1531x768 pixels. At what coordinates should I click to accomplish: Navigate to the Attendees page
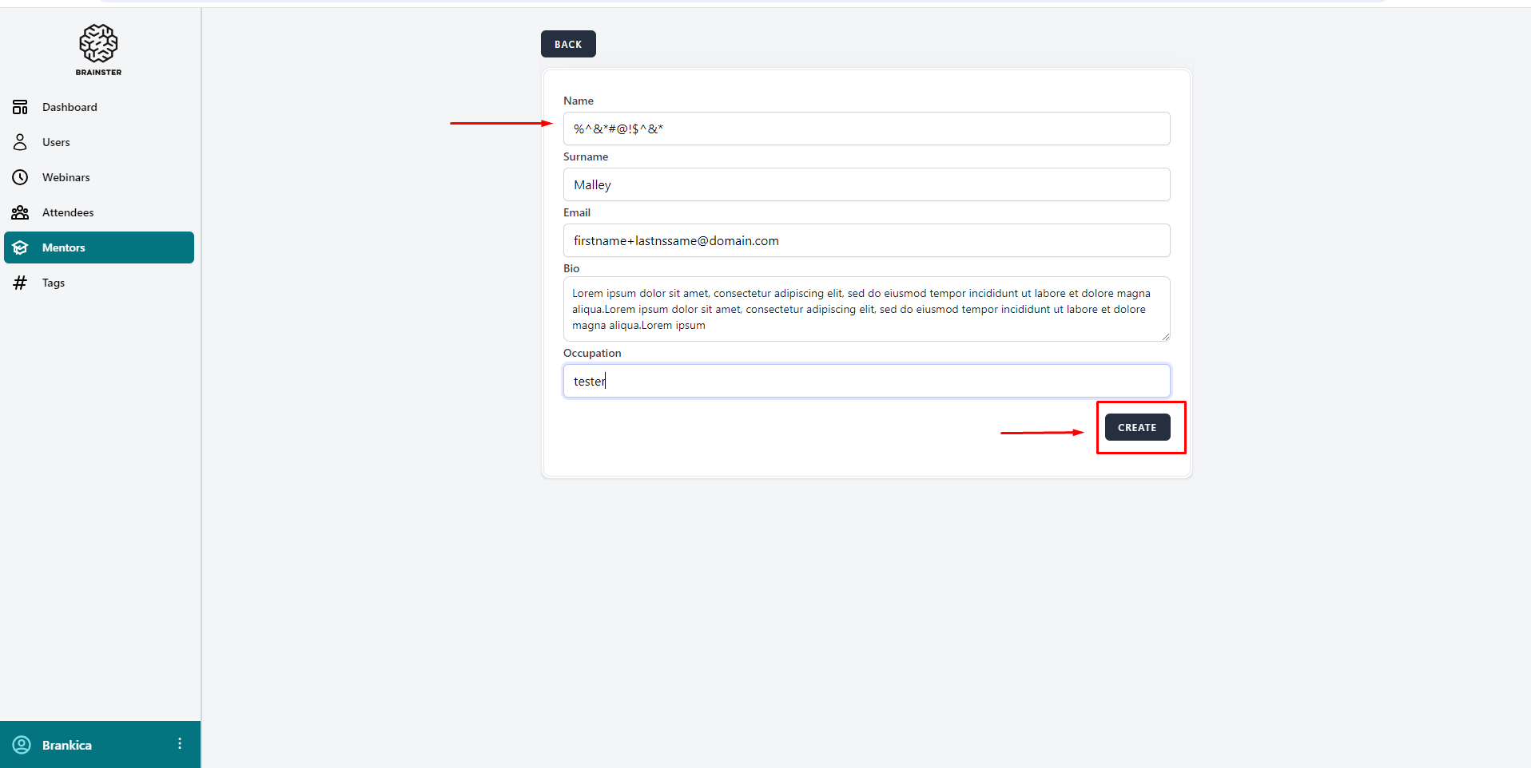point(68,212)
